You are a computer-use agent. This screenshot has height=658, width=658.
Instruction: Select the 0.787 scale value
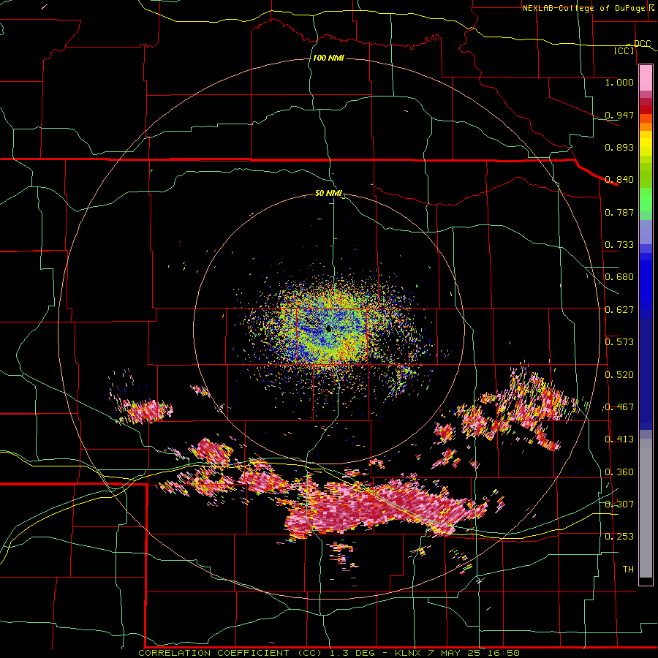click(619, 212)
